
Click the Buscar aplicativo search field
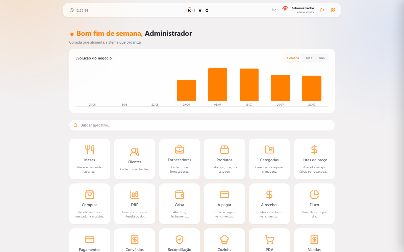click(x=202, y=125)
